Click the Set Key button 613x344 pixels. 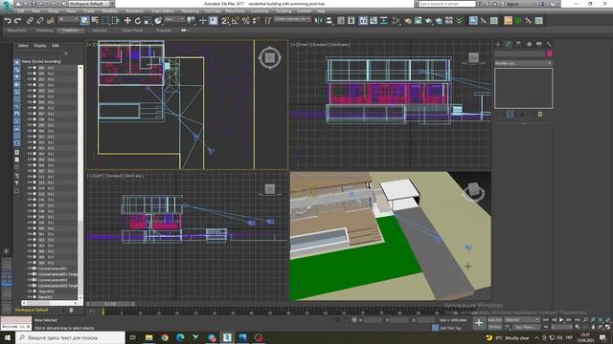pos(494,327)
